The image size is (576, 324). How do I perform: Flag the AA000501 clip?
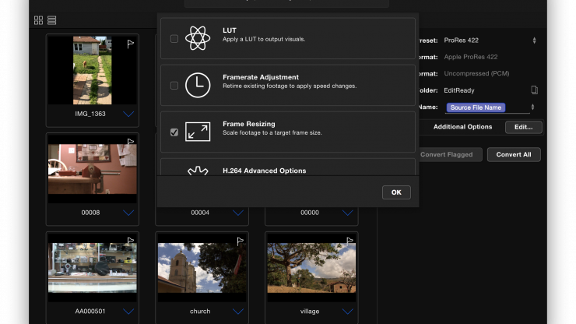click(131, 241)
